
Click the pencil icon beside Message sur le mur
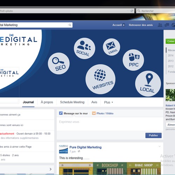tap(61, 113)
